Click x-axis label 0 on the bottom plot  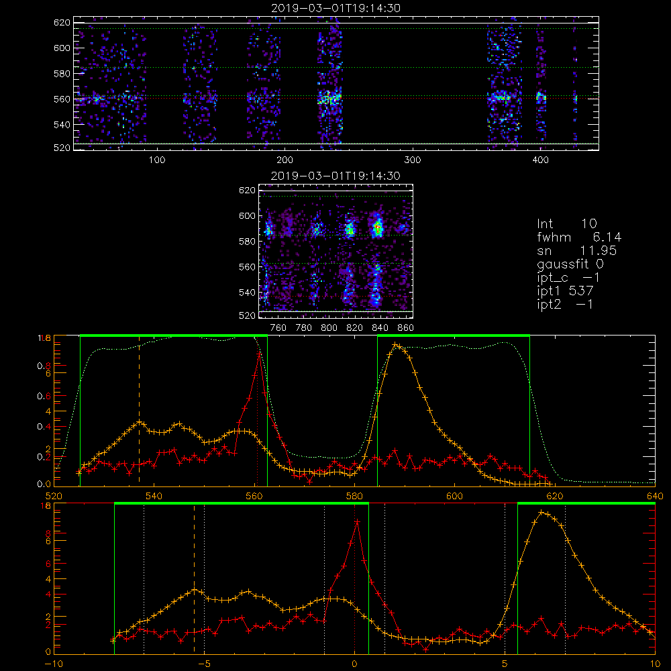click(354, 664)
